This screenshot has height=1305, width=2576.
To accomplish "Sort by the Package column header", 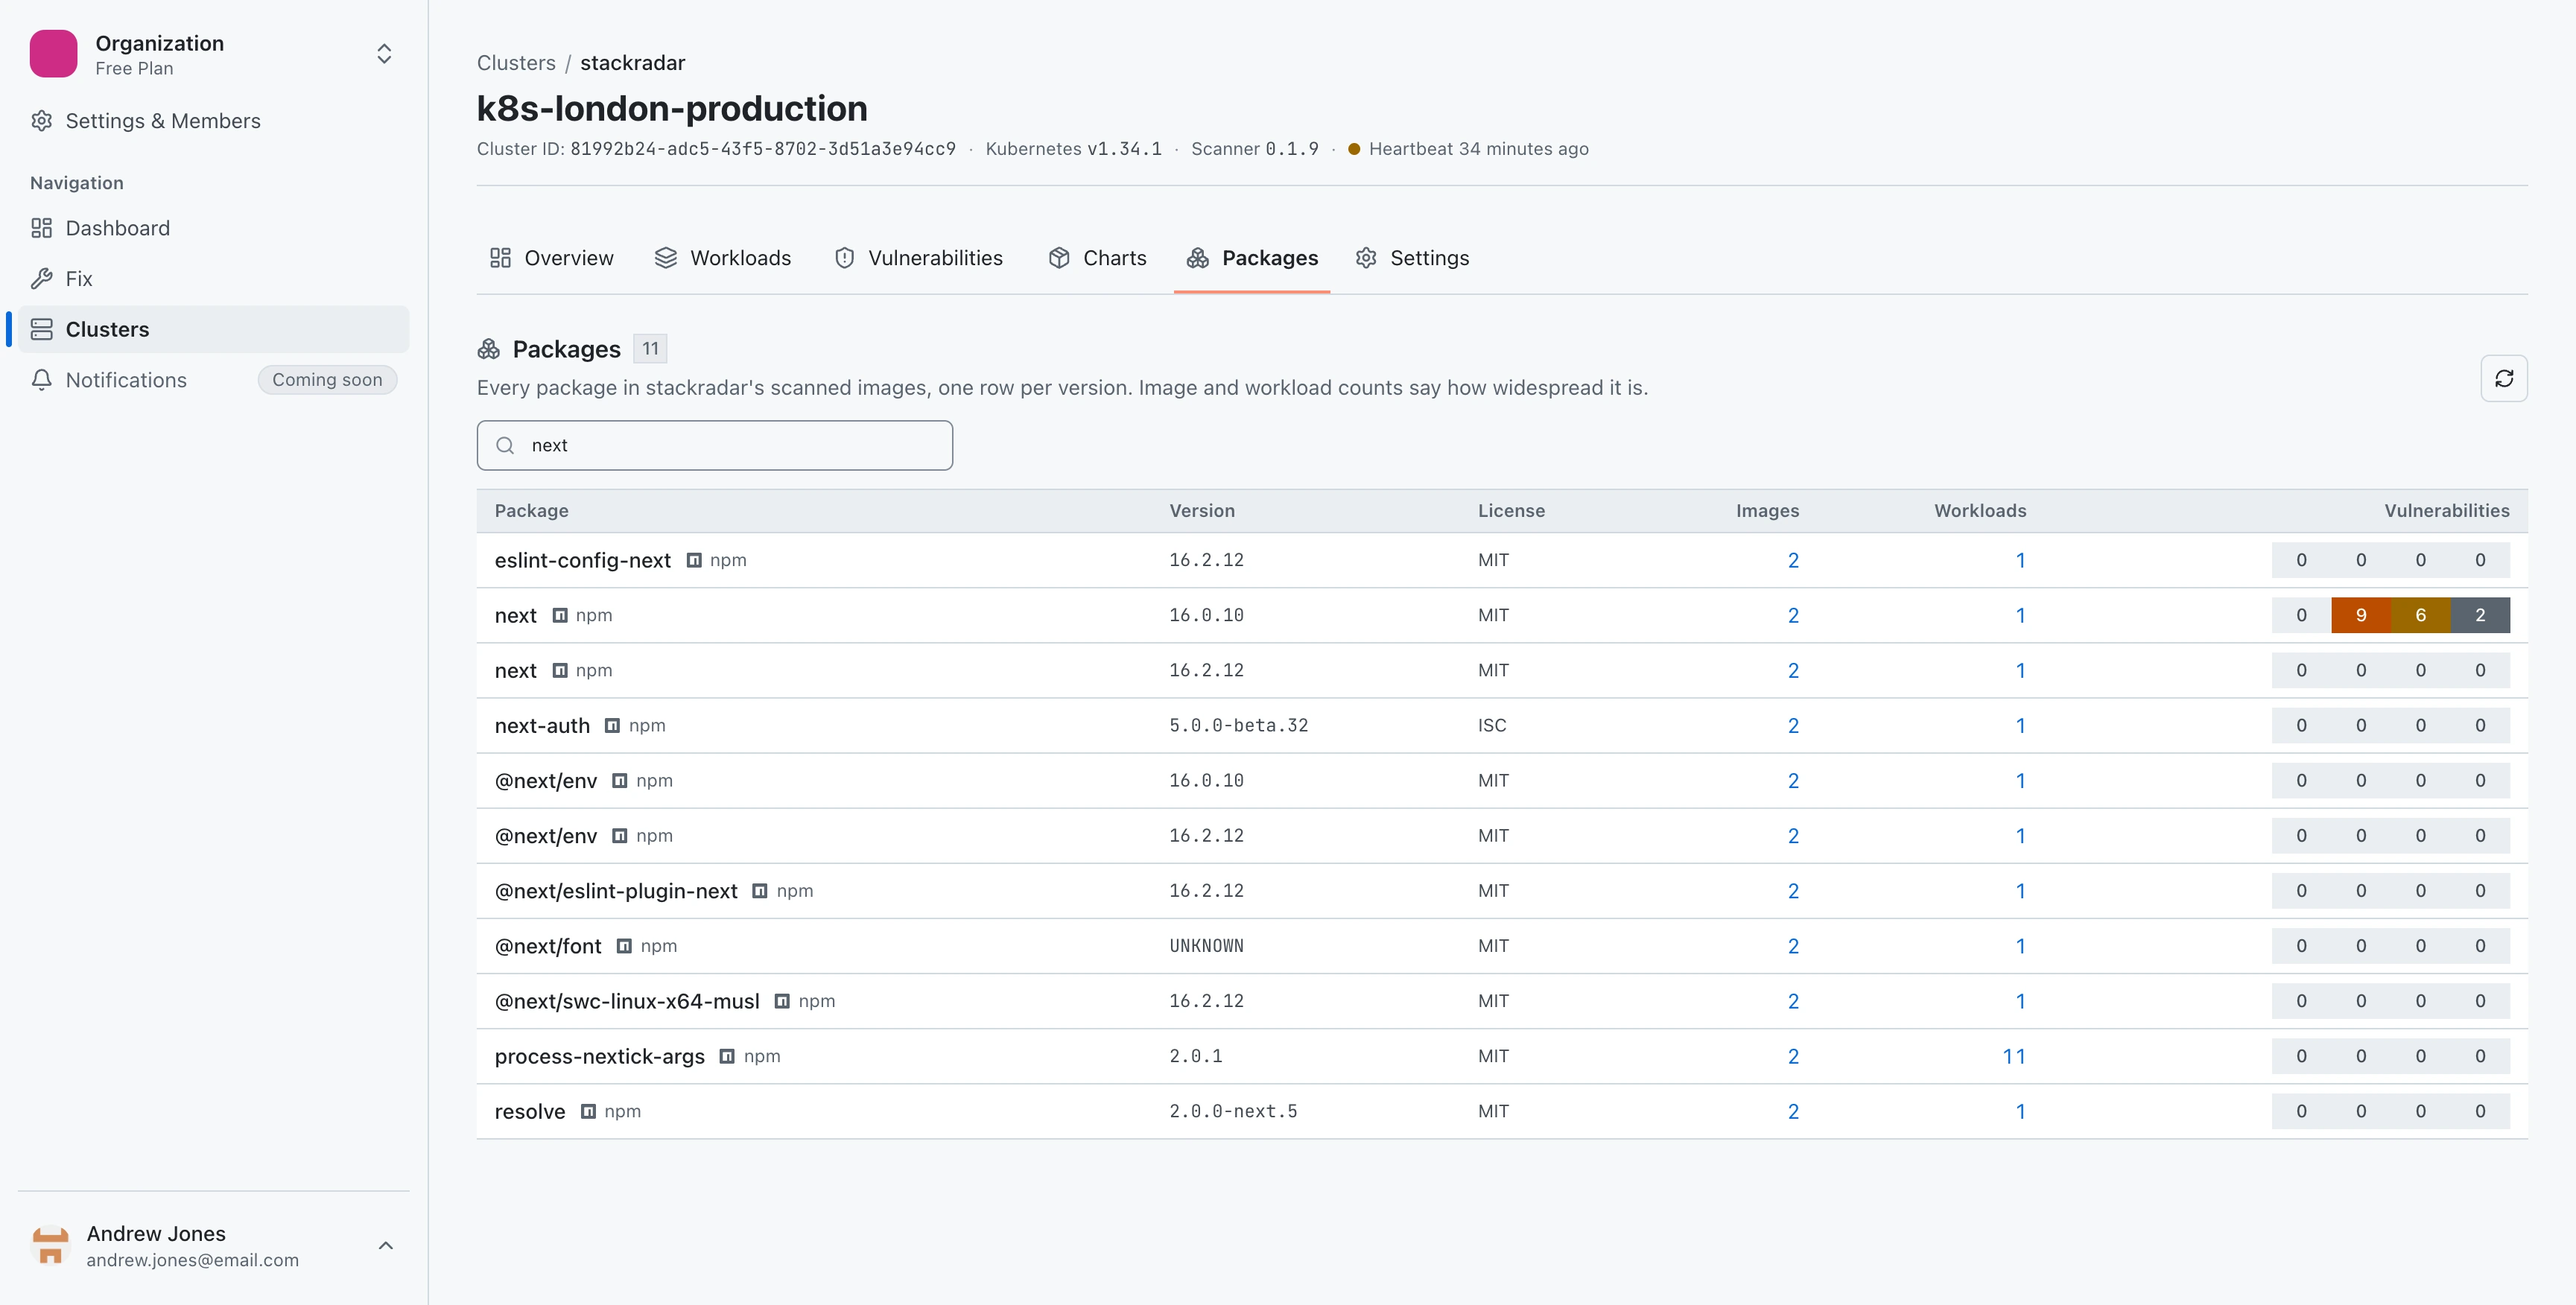I will 531,510.
